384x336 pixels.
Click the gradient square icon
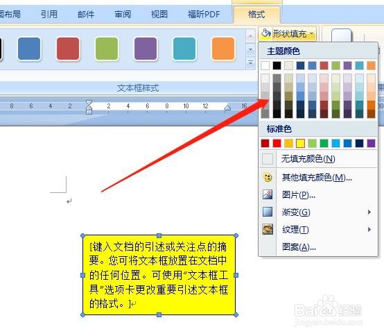(268, 212)
